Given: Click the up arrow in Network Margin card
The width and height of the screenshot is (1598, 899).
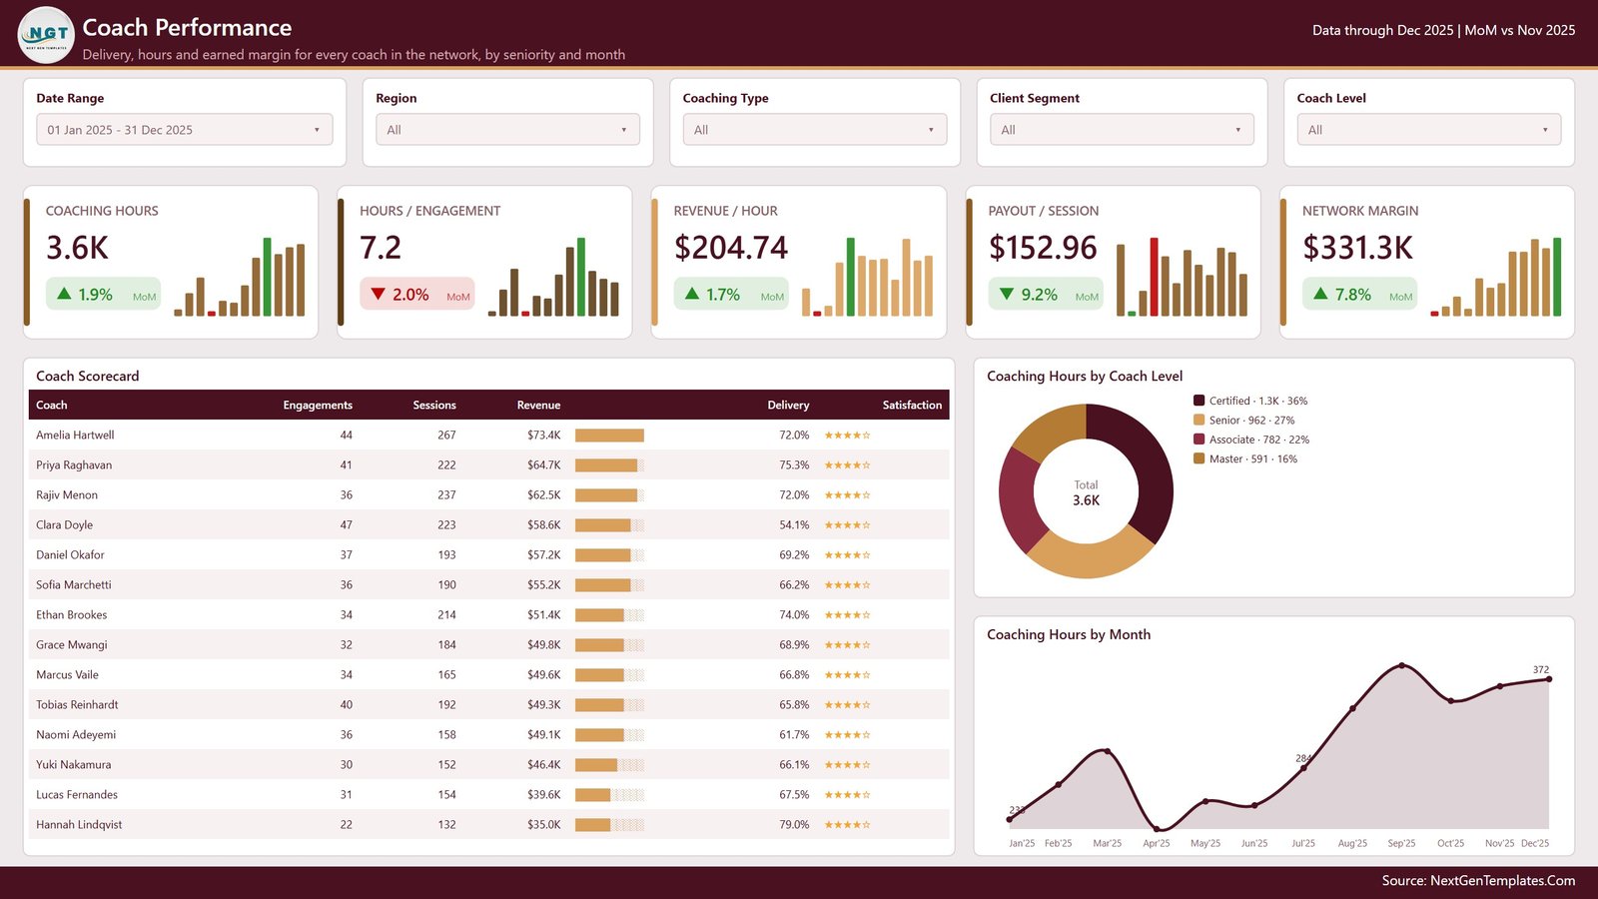Looking at the screenshot, I should coord(1320,294).
